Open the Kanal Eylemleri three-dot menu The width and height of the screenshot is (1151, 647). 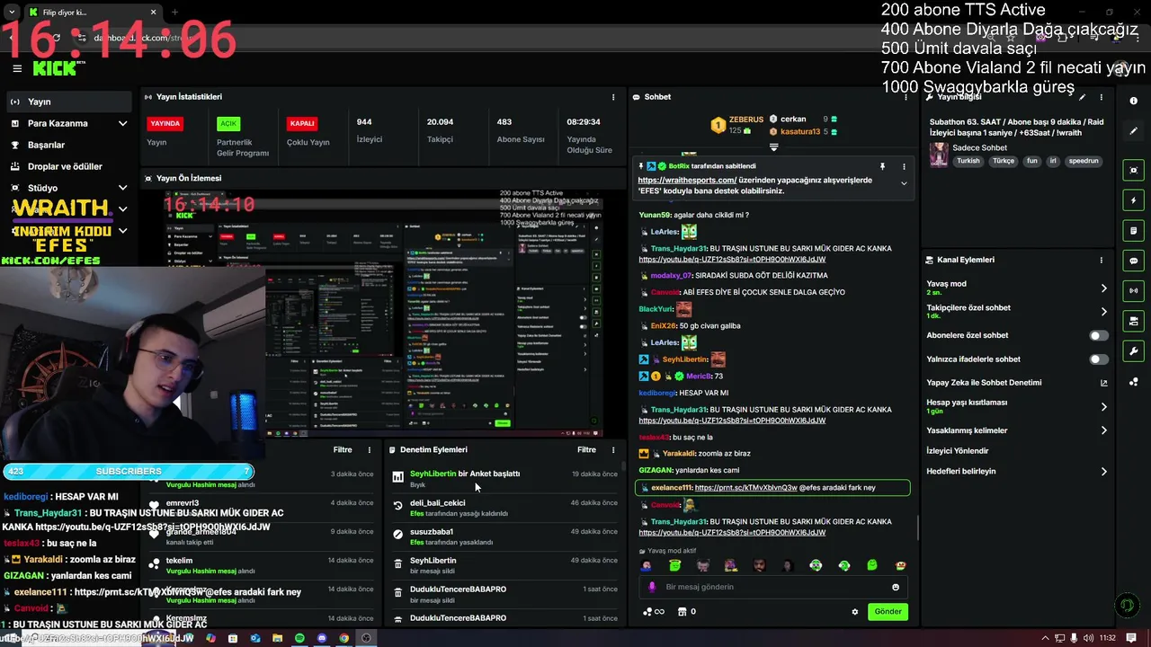[x=1102, y=260]
